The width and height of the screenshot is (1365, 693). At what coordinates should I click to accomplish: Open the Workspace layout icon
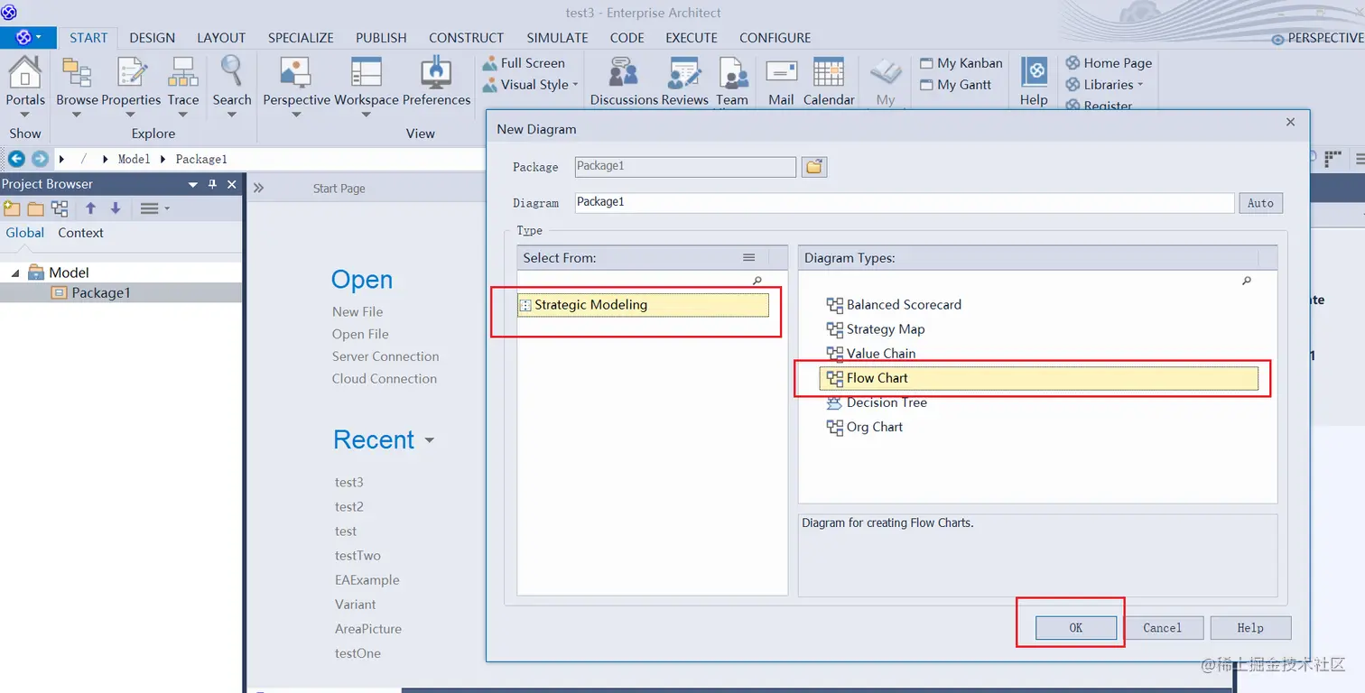click(367, 71)
